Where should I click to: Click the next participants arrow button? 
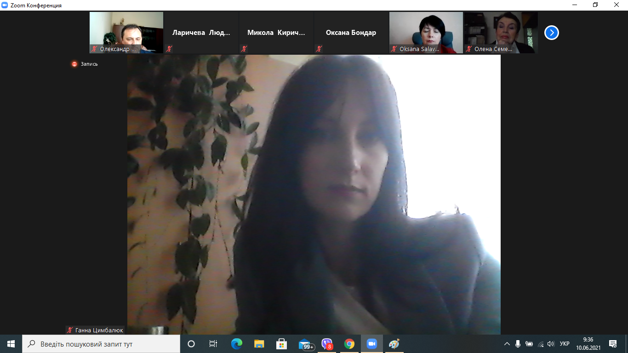[x=551, y=33]
